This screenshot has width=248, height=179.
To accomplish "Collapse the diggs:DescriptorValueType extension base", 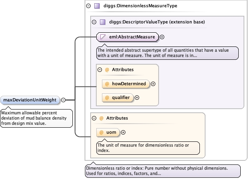I will [x=94, y=22].
